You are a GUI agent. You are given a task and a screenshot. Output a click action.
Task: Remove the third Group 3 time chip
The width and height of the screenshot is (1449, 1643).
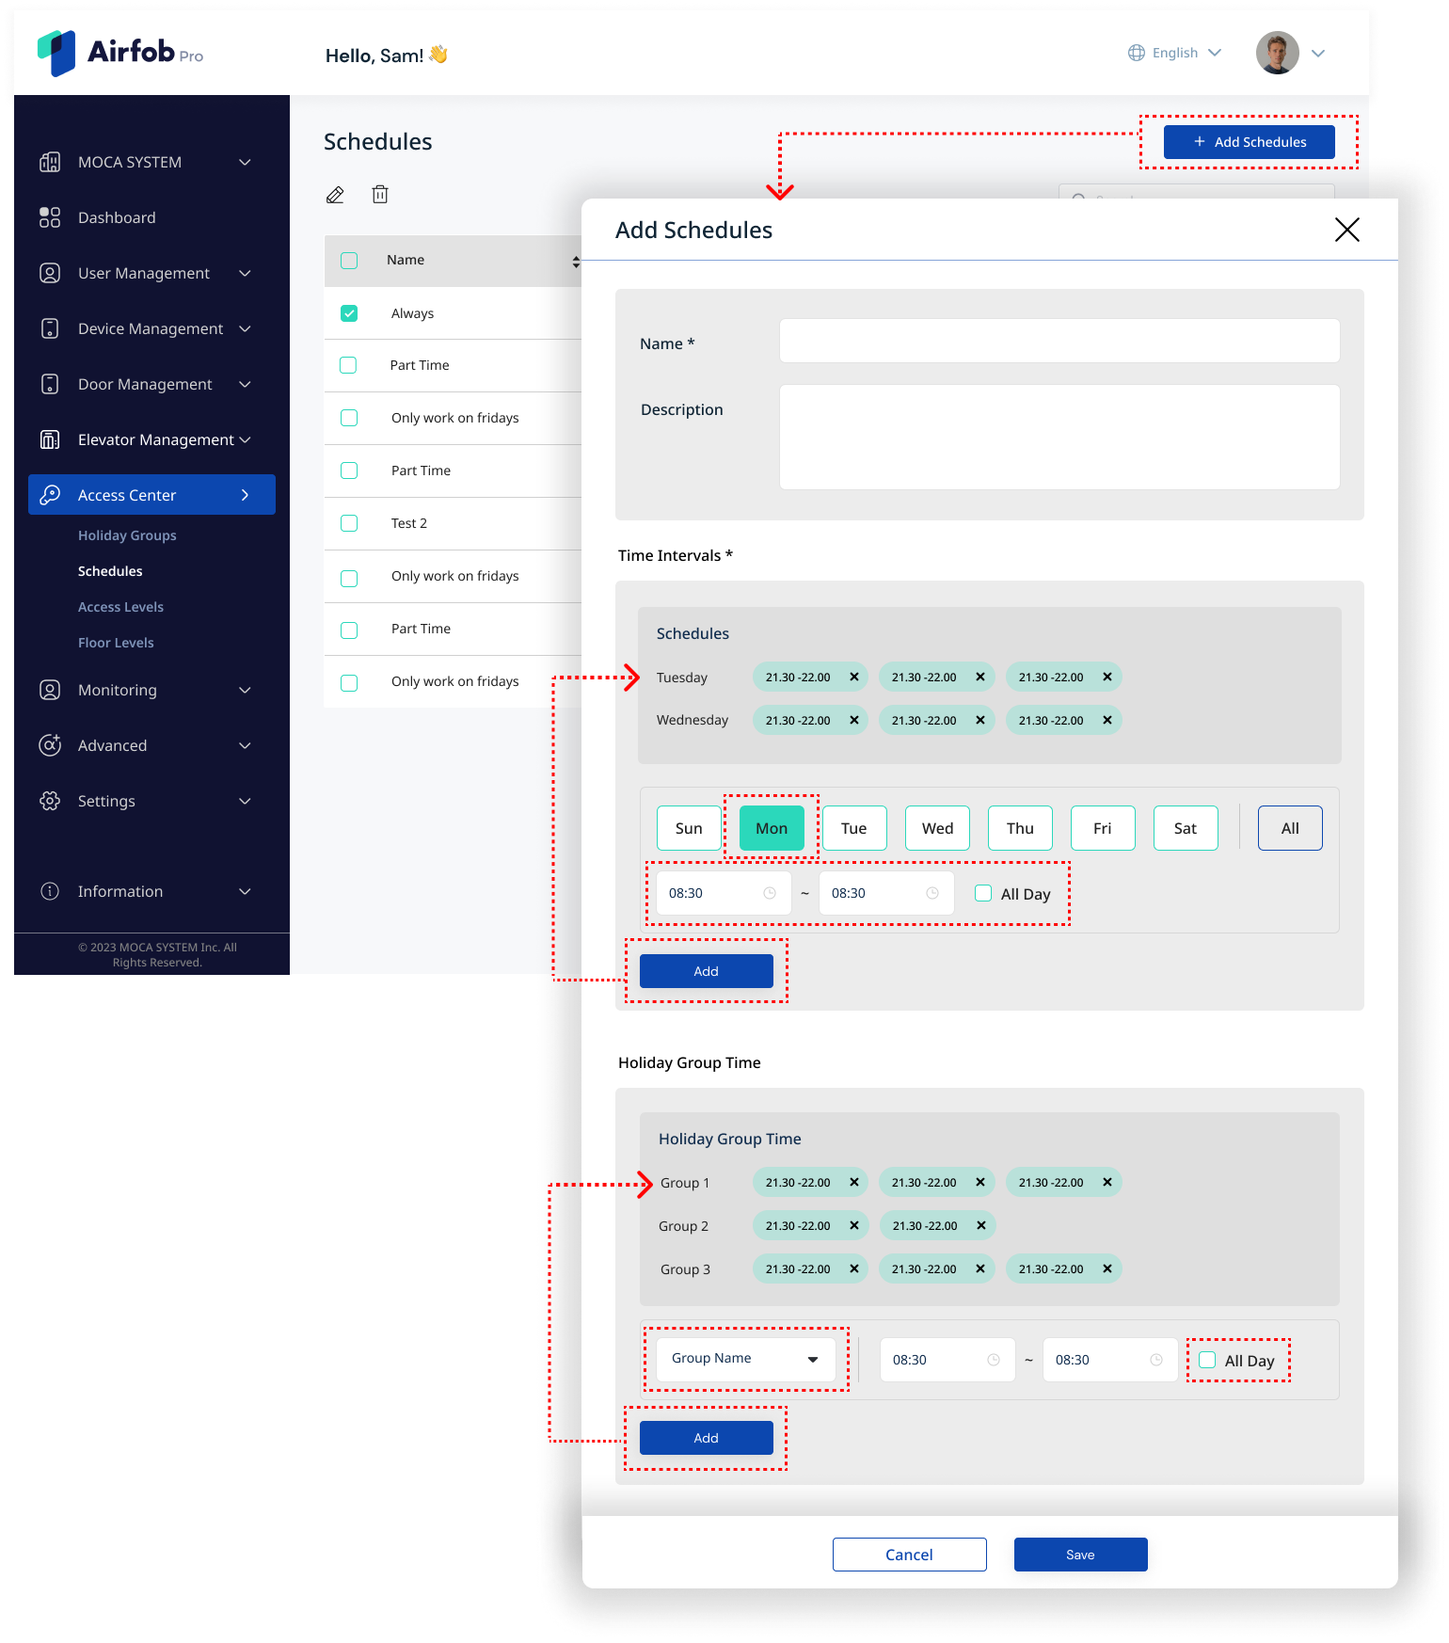coord(1107,1268)
